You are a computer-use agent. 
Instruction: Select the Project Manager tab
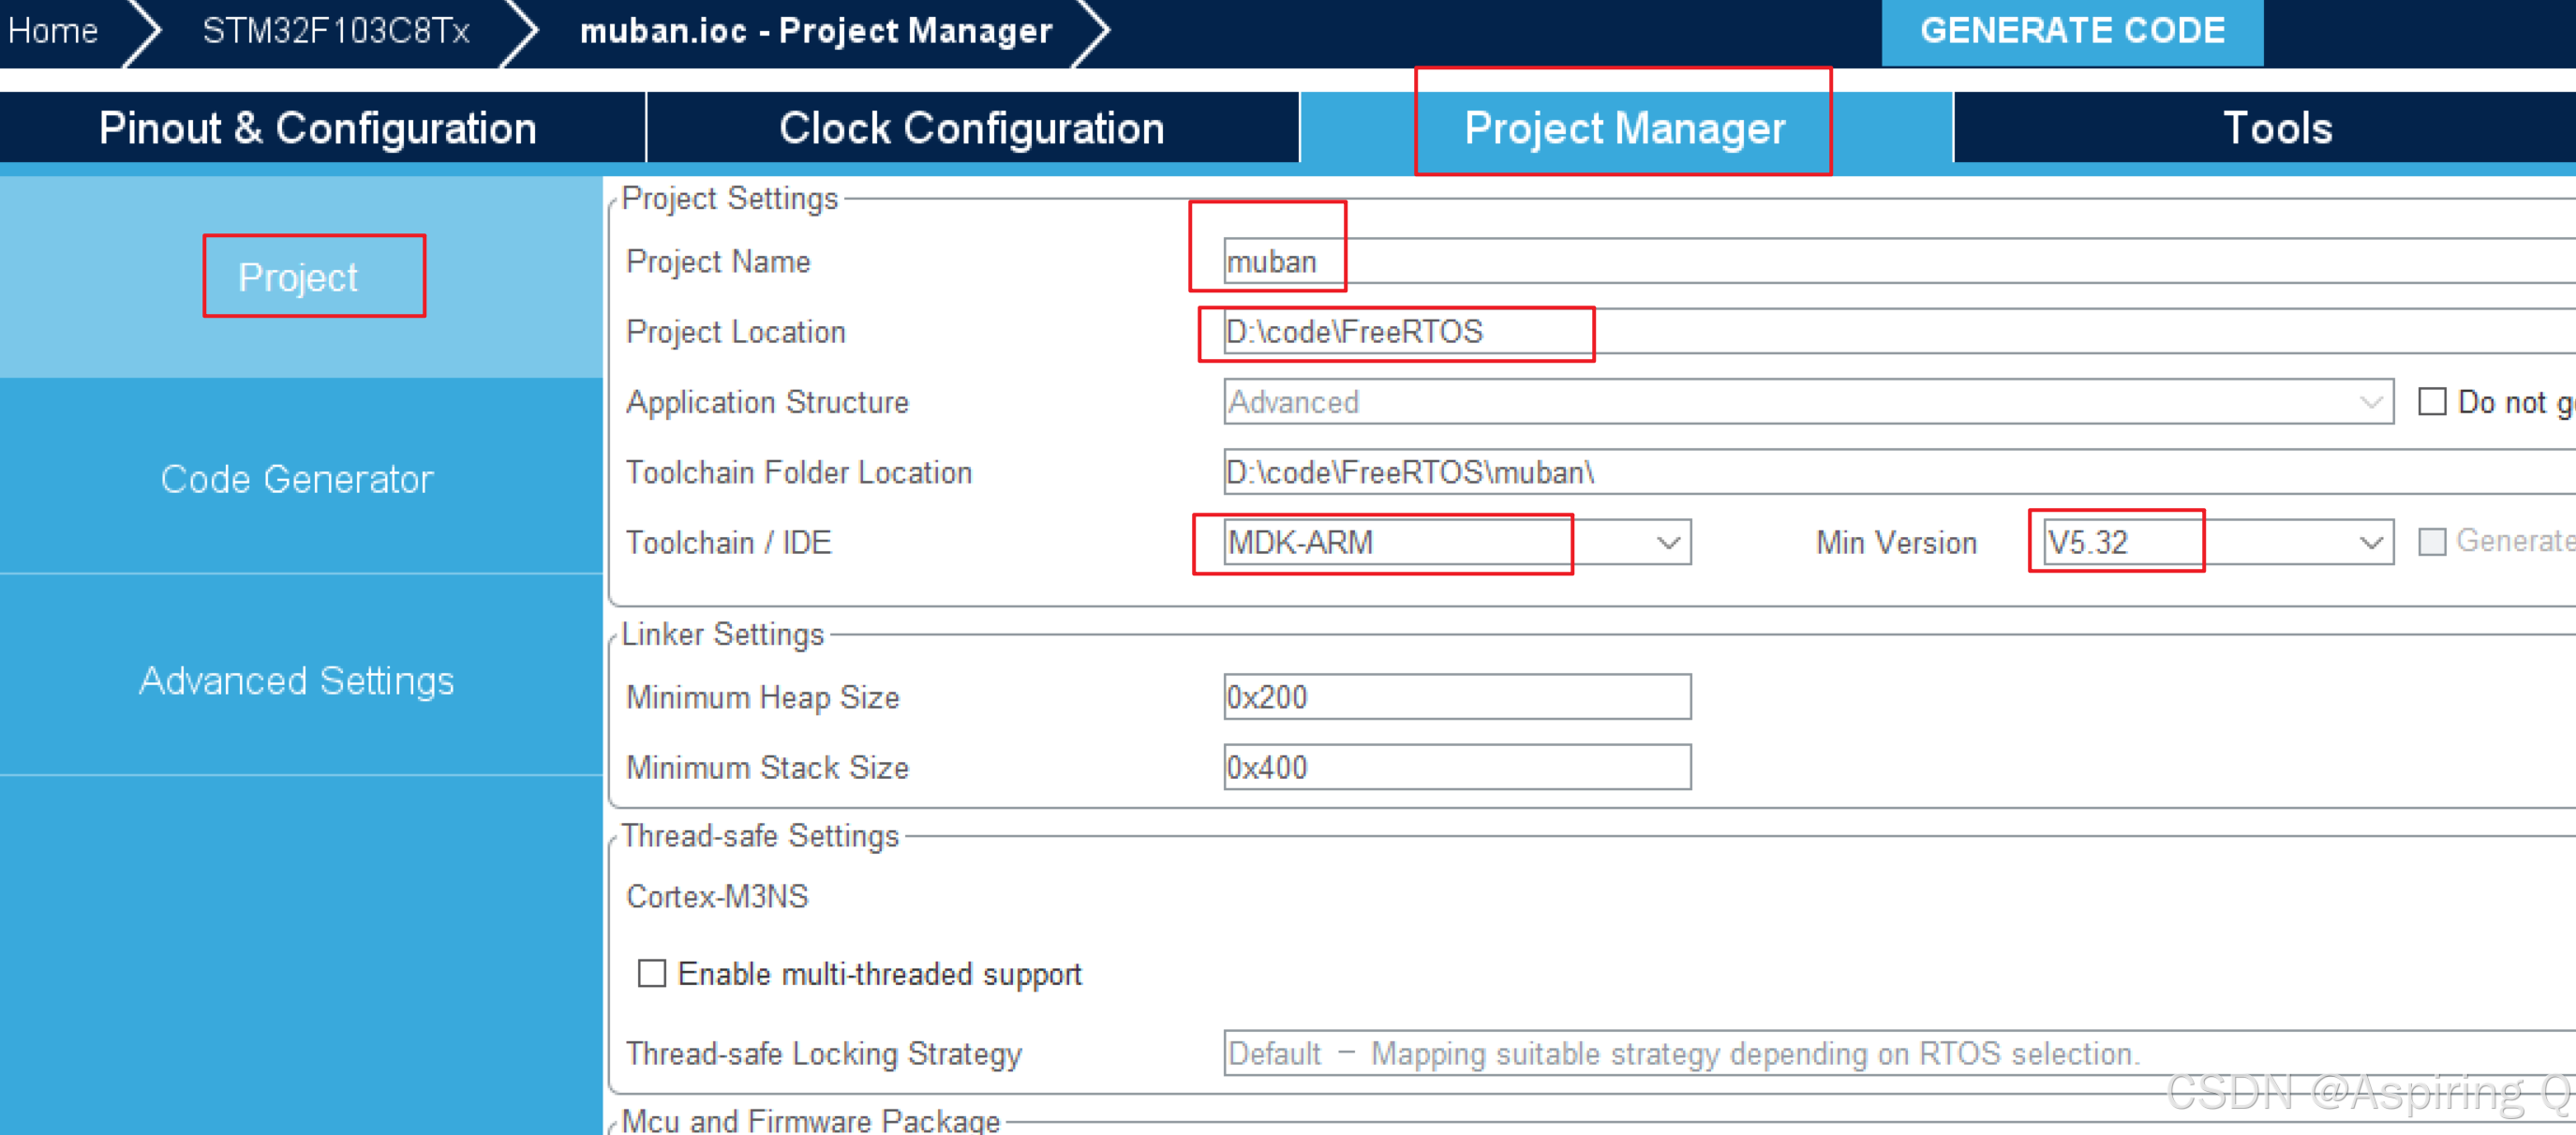click(x=1625, y=128)
